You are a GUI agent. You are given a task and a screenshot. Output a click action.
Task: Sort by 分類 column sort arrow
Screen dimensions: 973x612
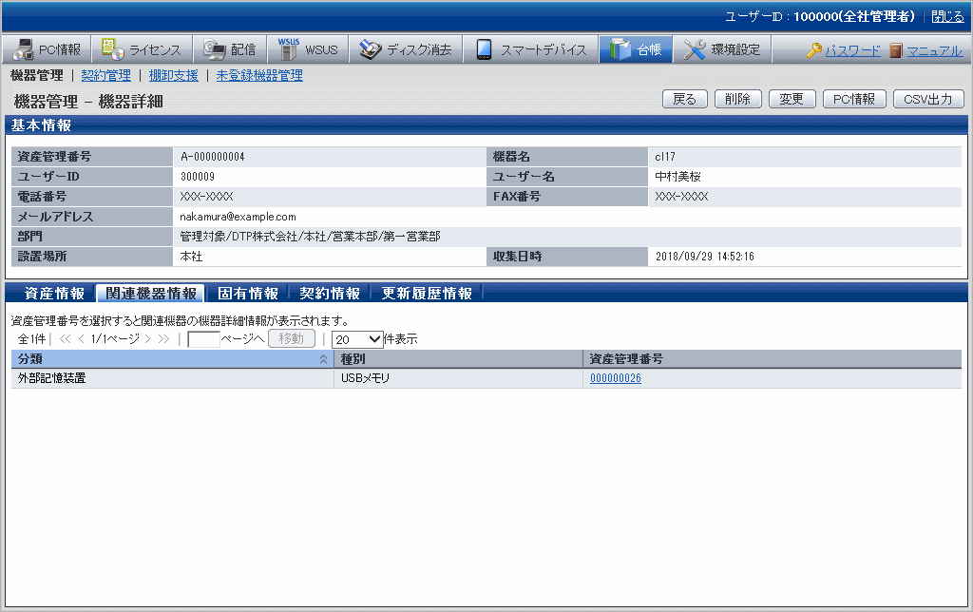[323, 359]
